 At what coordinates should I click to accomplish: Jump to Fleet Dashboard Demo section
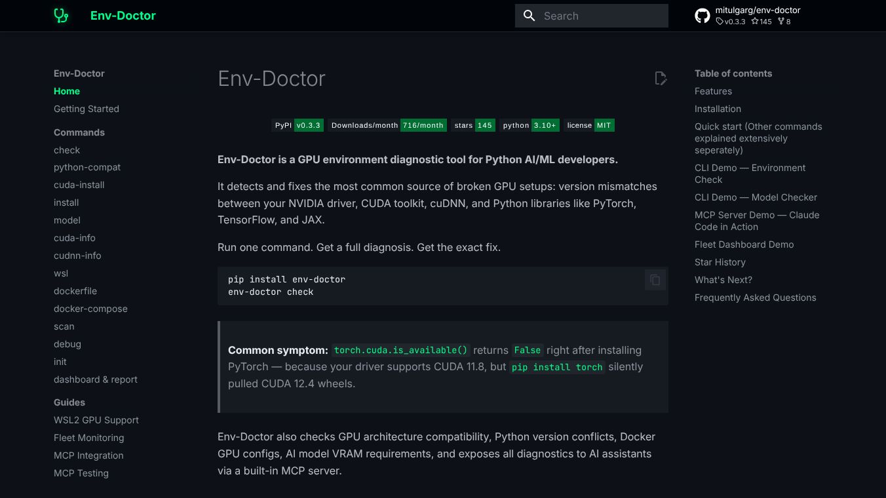744,244
